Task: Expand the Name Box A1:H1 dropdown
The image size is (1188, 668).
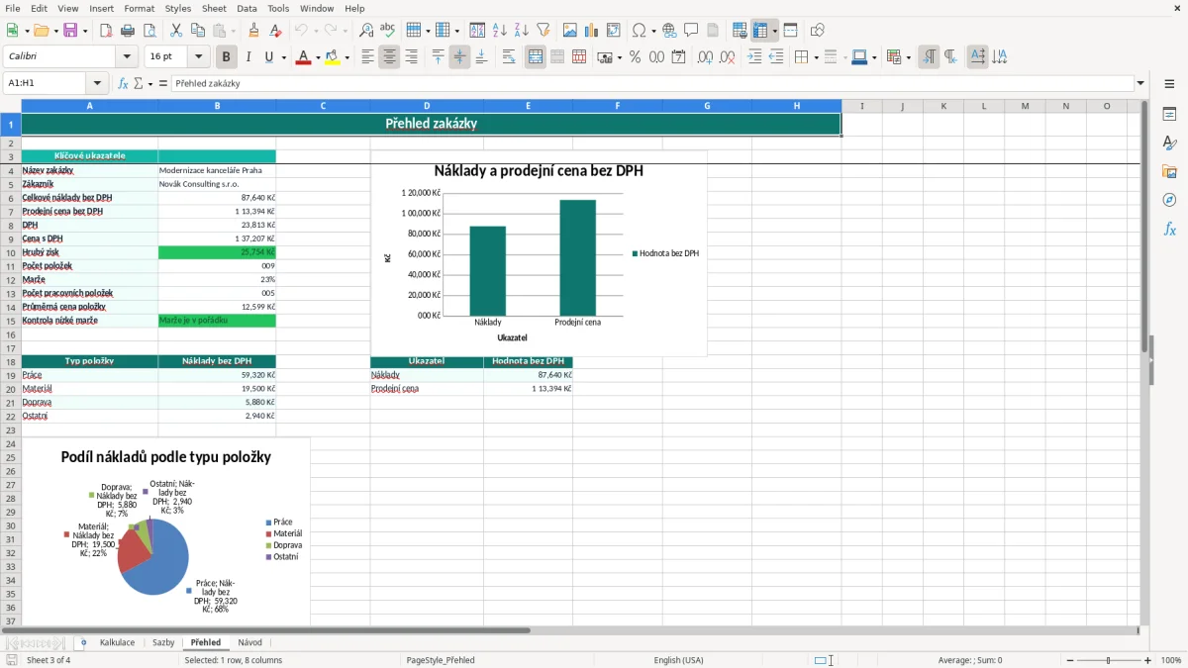Action: click(x=97, y=83)
